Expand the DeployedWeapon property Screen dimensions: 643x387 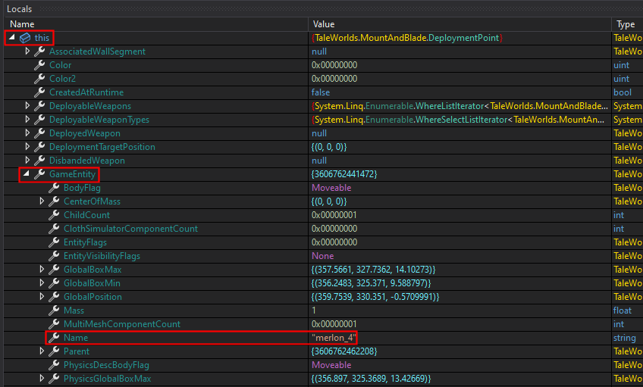pyautogui.click(x=27, y=133)
